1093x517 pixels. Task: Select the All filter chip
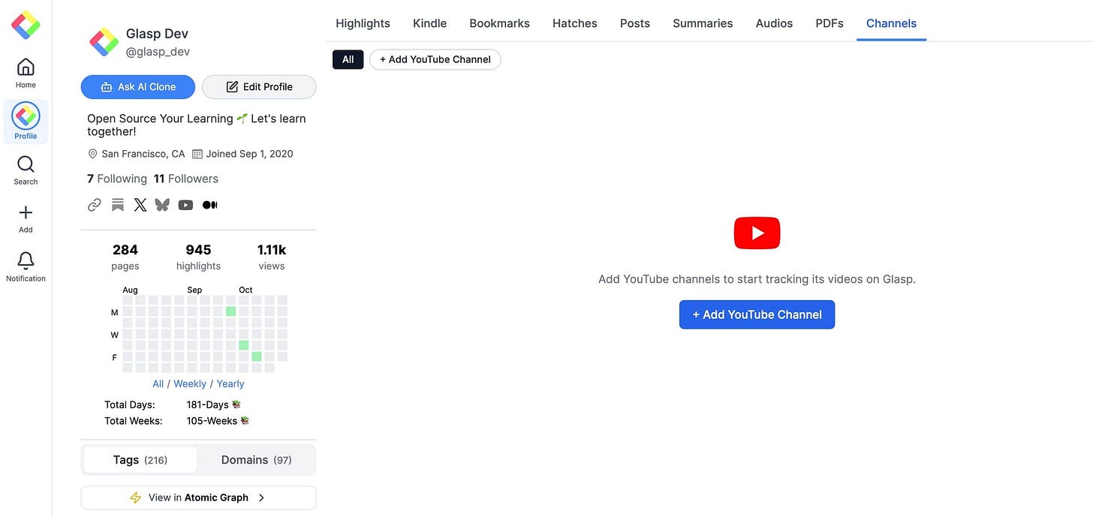coord(348,59)
